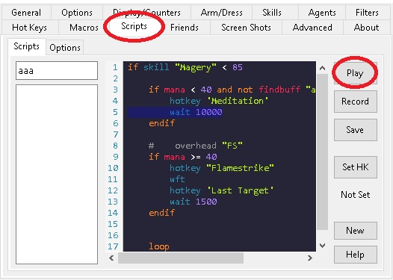Image resolution: width=393 pixels, height=280 pixels.
Task: Open the Screen Shots tab
Action: point(246,28)
